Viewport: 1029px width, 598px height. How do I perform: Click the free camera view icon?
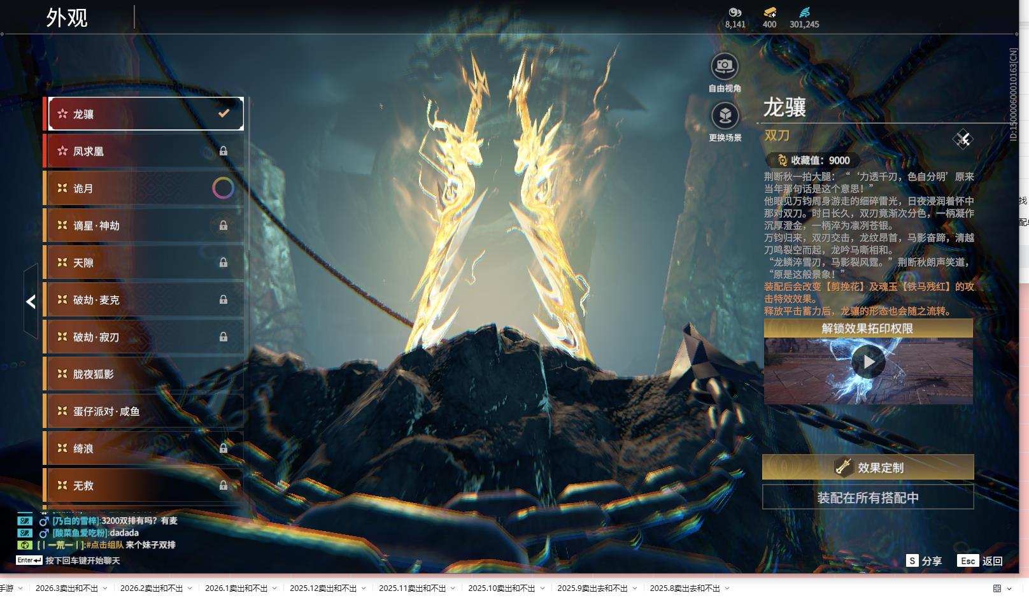(x=725, y=66)
